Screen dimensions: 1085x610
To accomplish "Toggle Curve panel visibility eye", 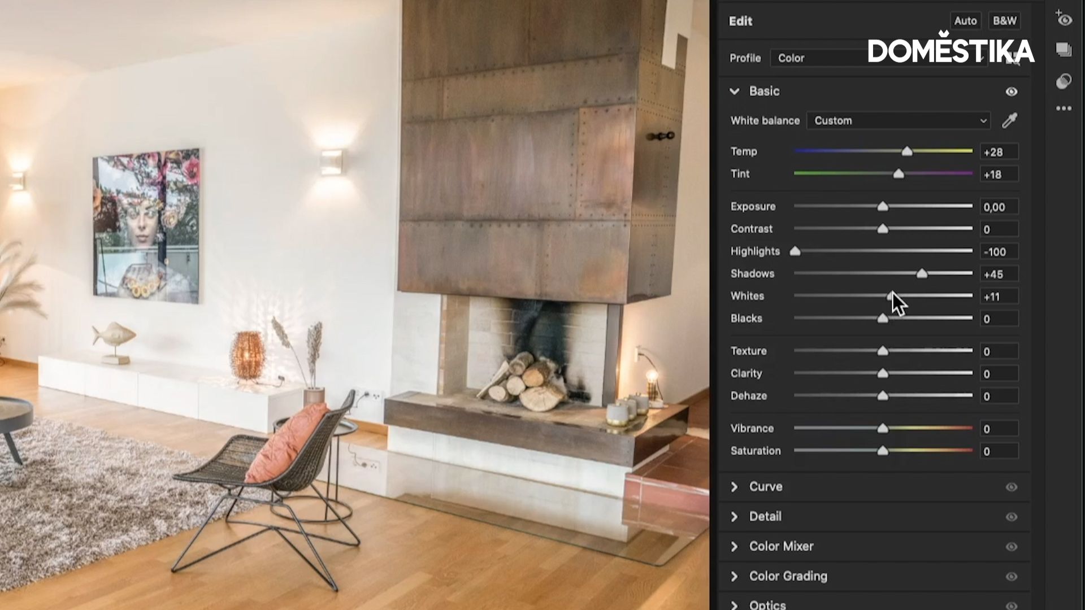I will [x=1012, y=487].
